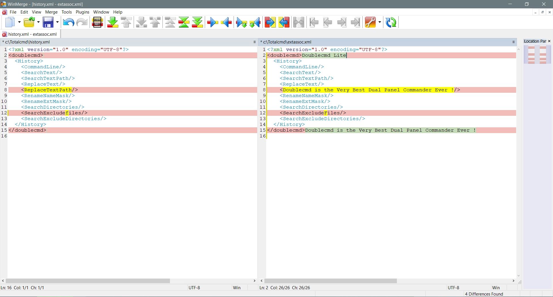Expand the New document dropdown arrow
This screenshot has height=297, width=553.
(x=19, y=22)
